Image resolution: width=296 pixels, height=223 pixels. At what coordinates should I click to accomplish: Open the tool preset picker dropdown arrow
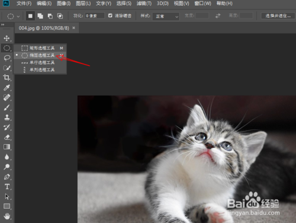tap(18, 17)
